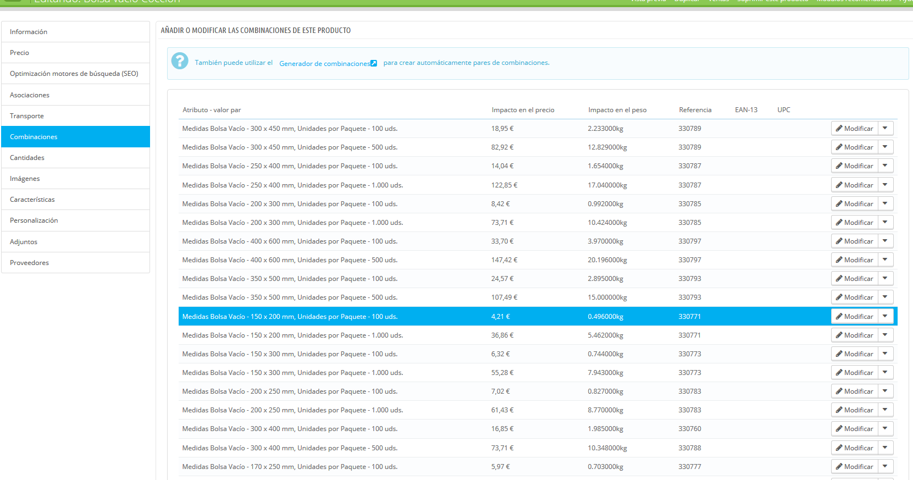Image resolution: width=913 pixels, height=480 pixels.
Task: Open dropdown arrow for 200 x 300 mm 1.000 uds.
Action: coord(886,223)
